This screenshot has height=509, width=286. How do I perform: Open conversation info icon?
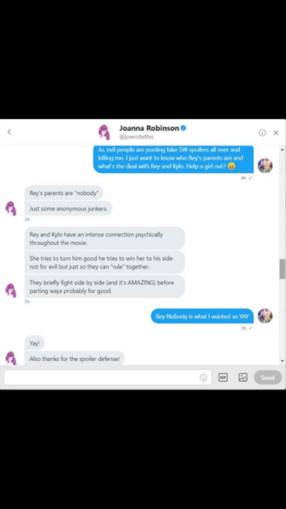pos(262,132)
